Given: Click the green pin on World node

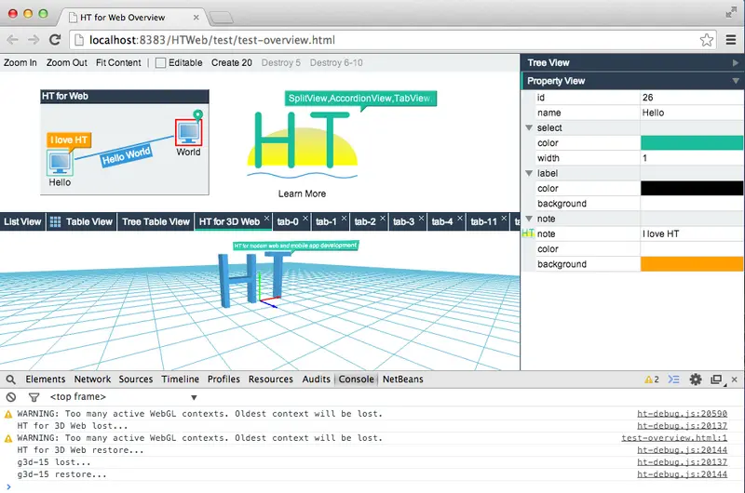Looking at the screenshot, I should click(198, 114).
